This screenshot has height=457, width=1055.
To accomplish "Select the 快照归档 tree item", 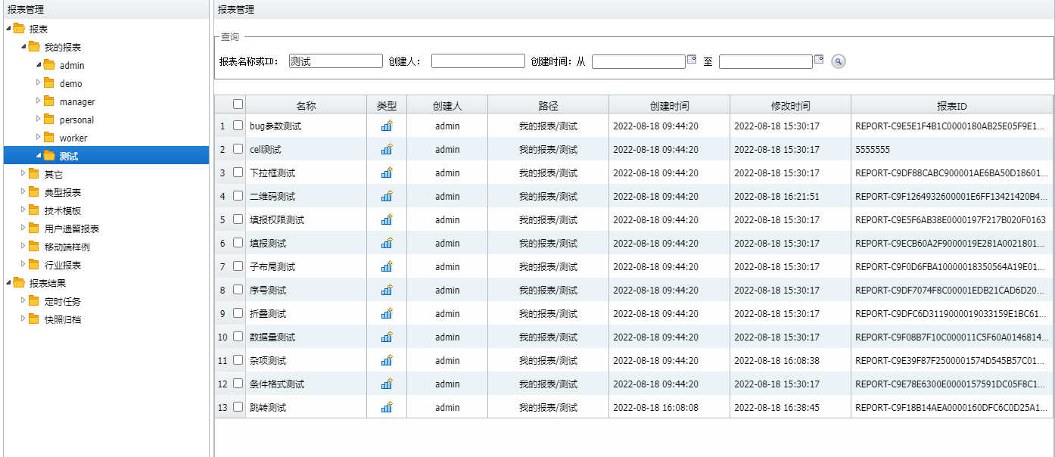I will pyautogui.click(x=63, y=319).
